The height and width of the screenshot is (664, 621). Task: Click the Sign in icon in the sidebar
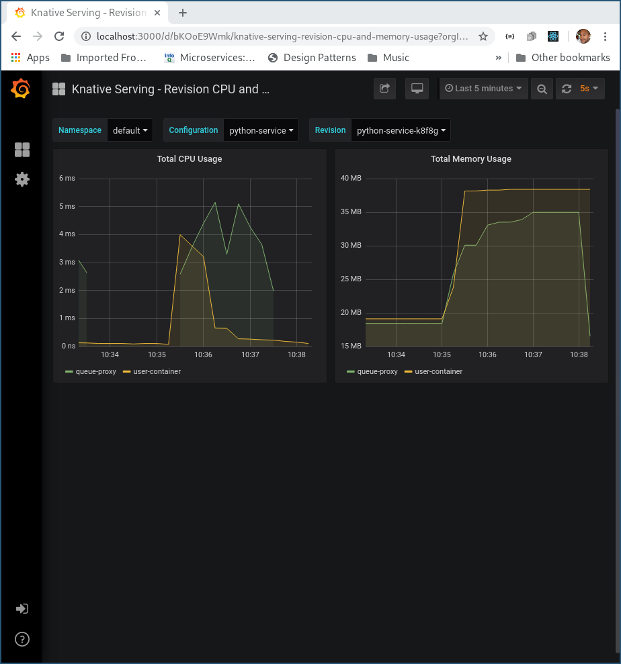(x=22, y=608)
